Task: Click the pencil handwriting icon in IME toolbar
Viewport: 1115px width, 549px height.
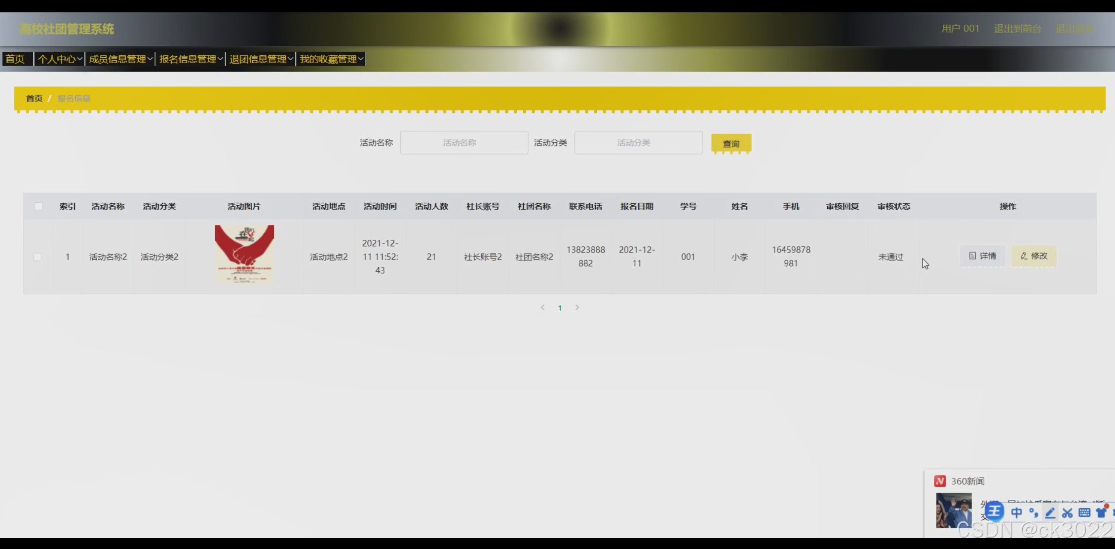Action: click(1050, 513)
